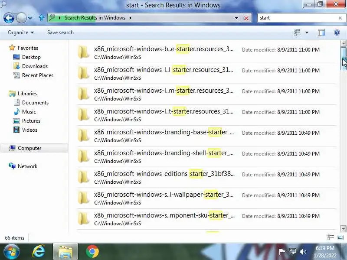Click the scrollbar up arrow

tap(343, 43)
